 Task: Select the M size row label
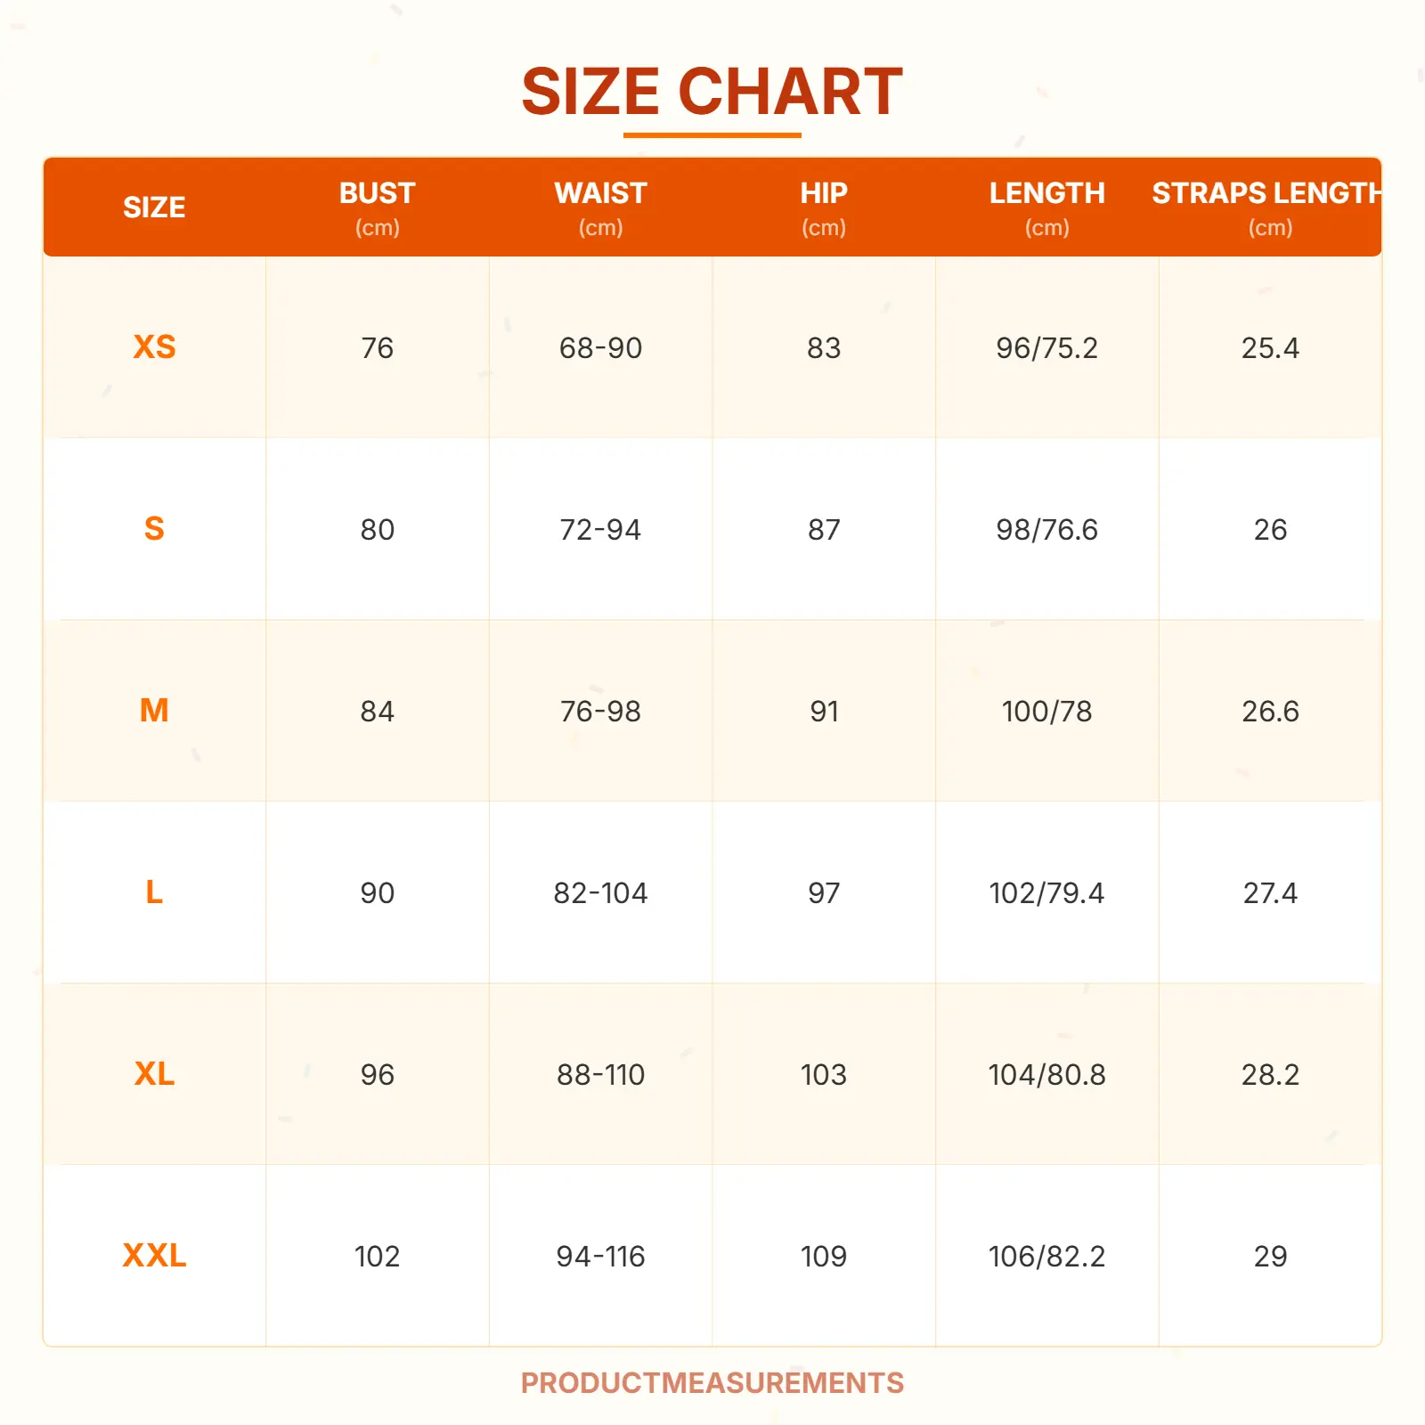(154, 711)
